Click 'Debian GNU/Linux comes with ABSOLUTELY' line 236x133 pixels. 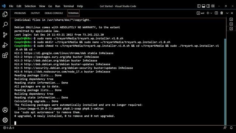(67, 27)
